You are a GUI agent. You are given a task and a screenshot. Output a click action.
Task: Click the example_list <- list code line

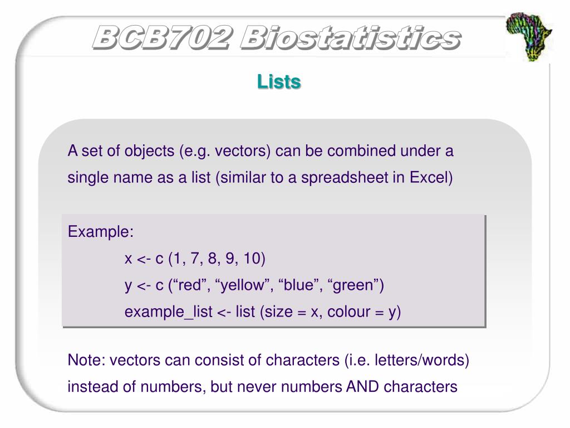pos(263,312)
